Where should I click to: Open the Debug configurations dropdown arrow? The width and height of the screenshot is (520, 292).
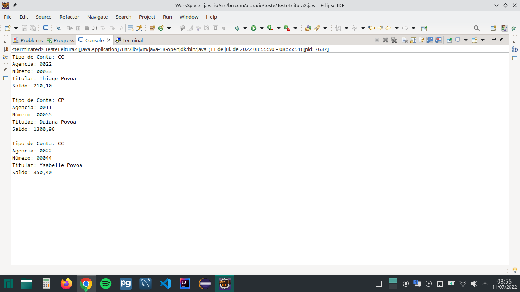[245, 28]
